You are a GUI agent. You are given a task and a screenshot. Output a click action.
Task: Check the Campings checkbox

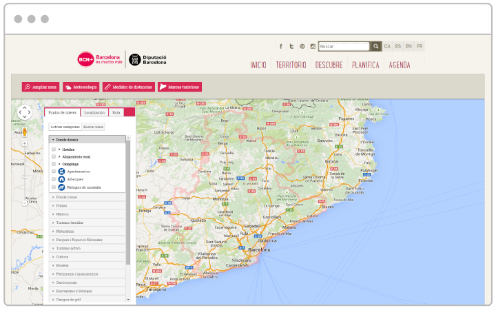click(54, 164)
